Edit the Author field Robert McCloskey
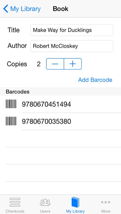This screenshot has height=214, width=121. 72,46
